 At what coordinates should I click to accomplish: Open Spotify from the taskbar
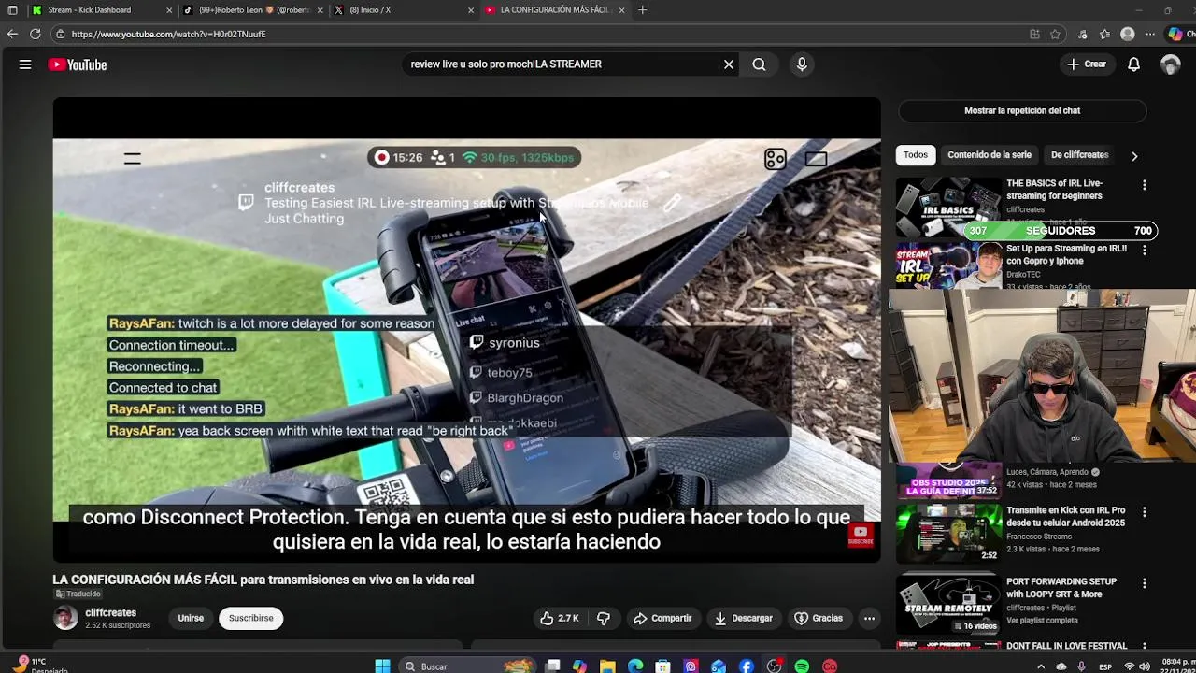(802, 666)
